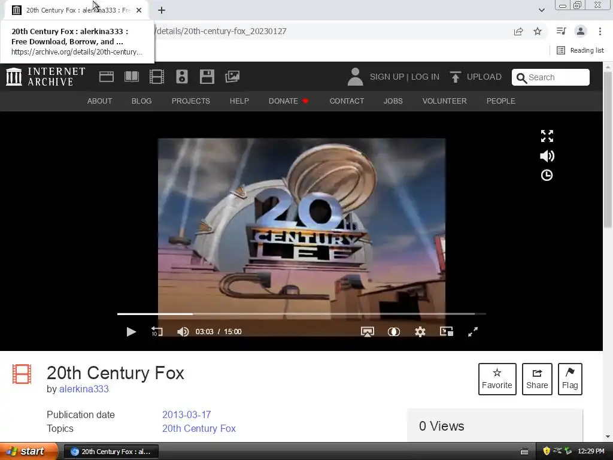Open the JOBS menu item
Viewport: 613px width, 460px height.
[393, 101]
